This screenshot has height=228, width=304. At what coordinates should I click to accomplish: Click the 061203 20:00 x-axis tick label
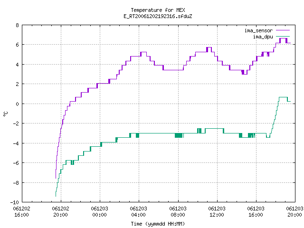294,212
